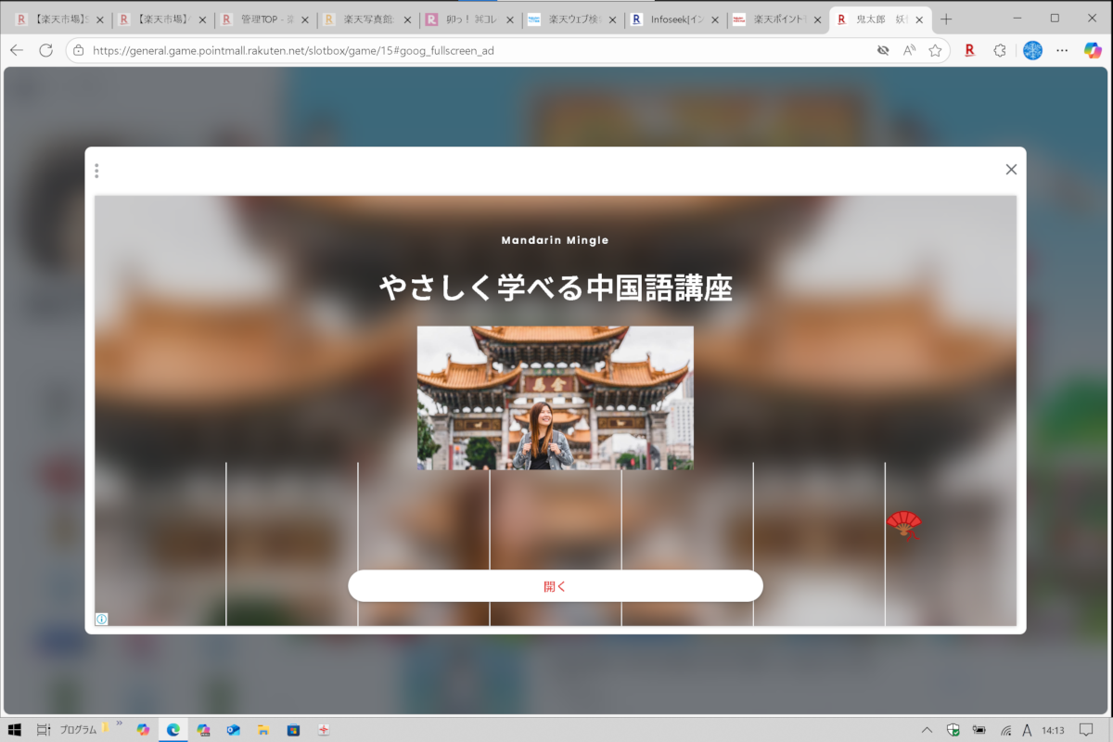Open the Extensions puzzle icon
Viewport: 1113px width, 742px height.
coord(1000,50)
